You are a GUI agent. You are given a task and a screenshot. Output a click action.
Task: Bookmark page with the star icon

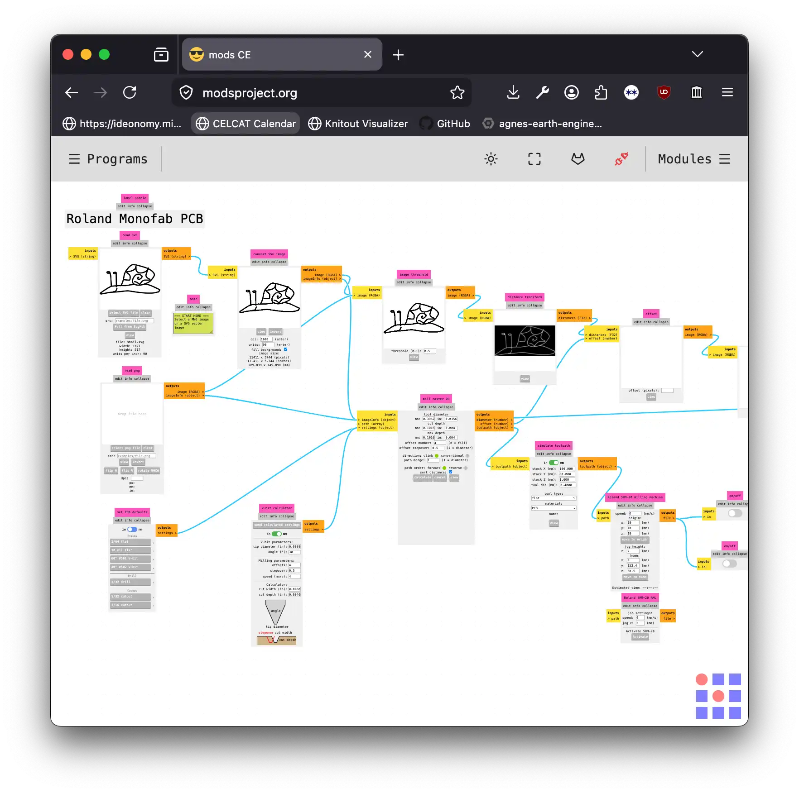point(457,92)
